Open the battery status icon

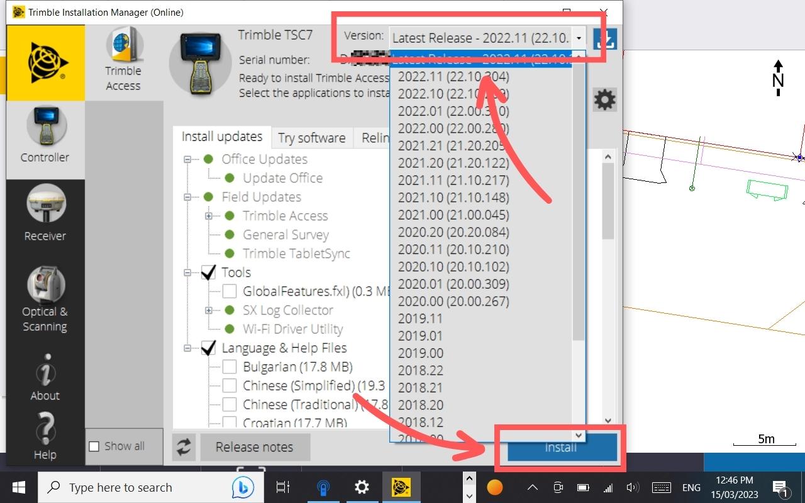click(x=583, y=487)
